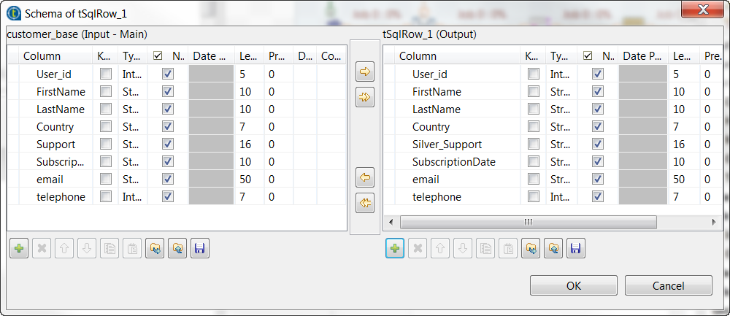Paste items in output schema toolbar
730x316 pixels.
(x=508, y=249)
